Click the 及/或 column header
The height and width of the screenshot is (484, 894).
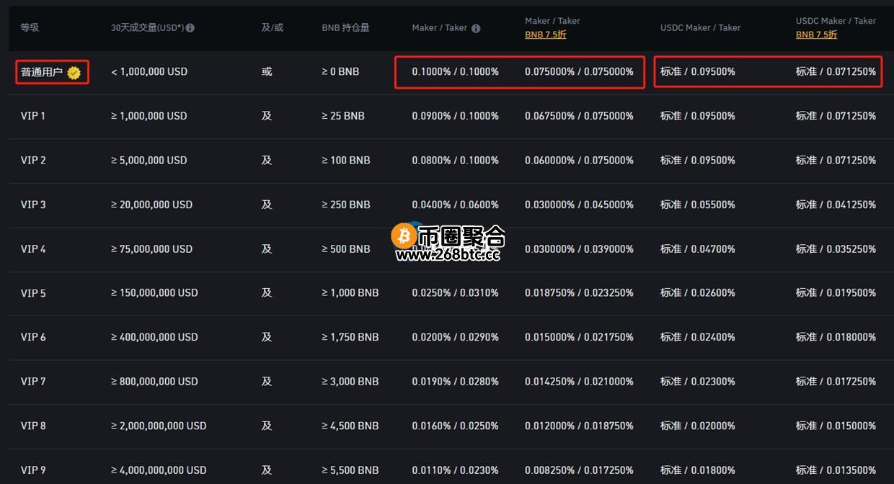pyautogui.click(x=273, y=27)
